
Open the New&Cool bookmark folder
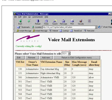[76, 31]
